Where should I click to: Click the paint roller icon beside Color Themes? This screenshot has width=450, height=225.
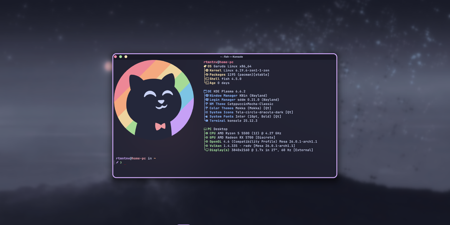(x=207, y=108)
